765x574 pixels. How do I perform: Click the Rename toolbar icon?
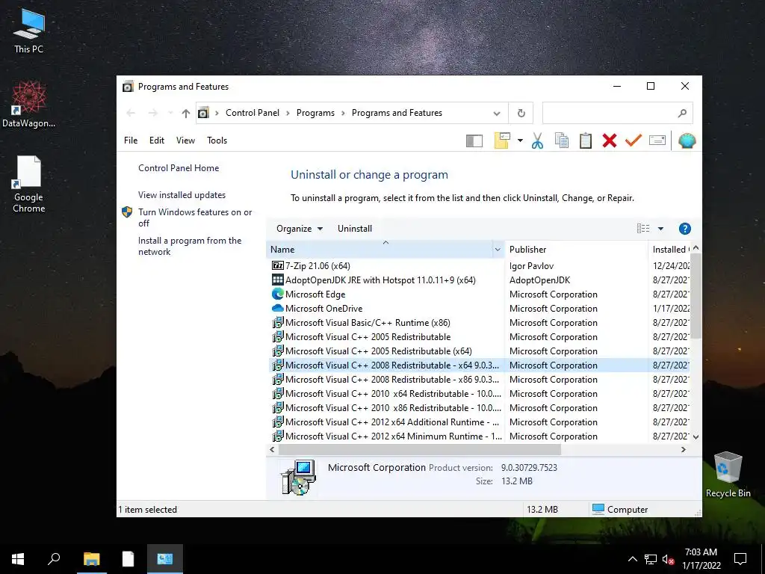(x=657, y=141)
